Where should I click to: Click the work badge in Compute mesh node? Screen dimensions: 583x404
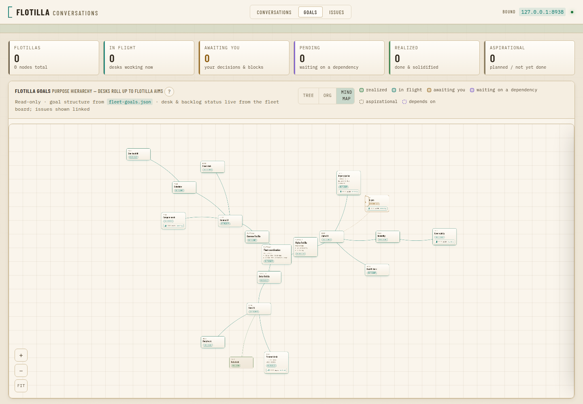[x=174, y=226]
